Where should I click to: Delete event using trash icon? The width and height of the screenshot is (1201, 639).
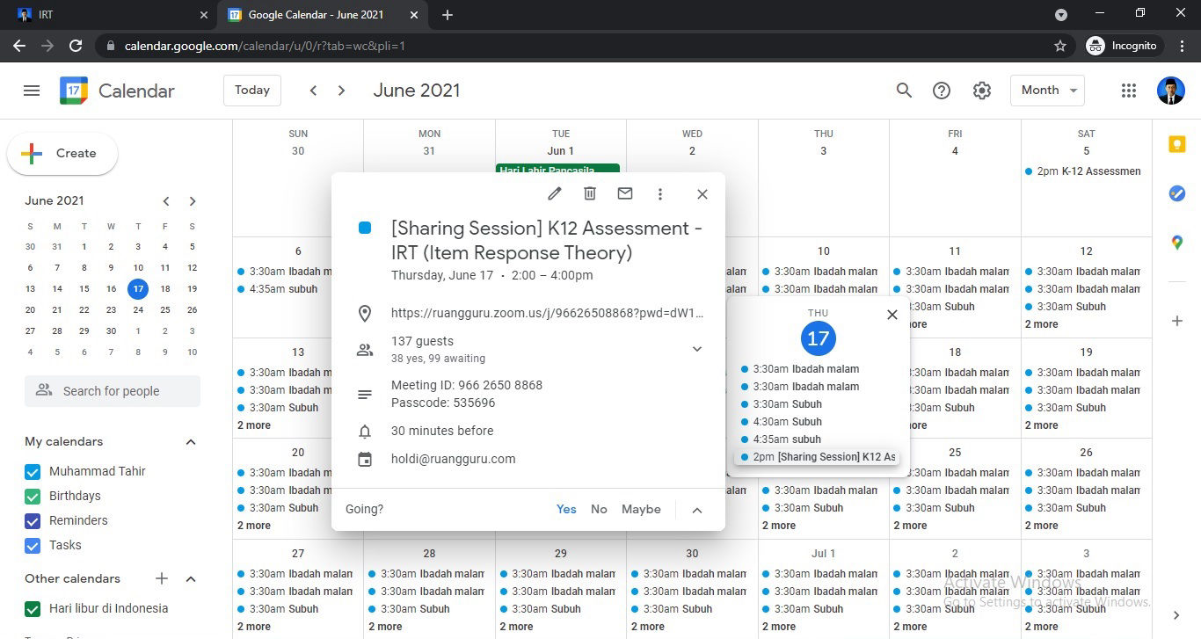(x=590, y=194)
